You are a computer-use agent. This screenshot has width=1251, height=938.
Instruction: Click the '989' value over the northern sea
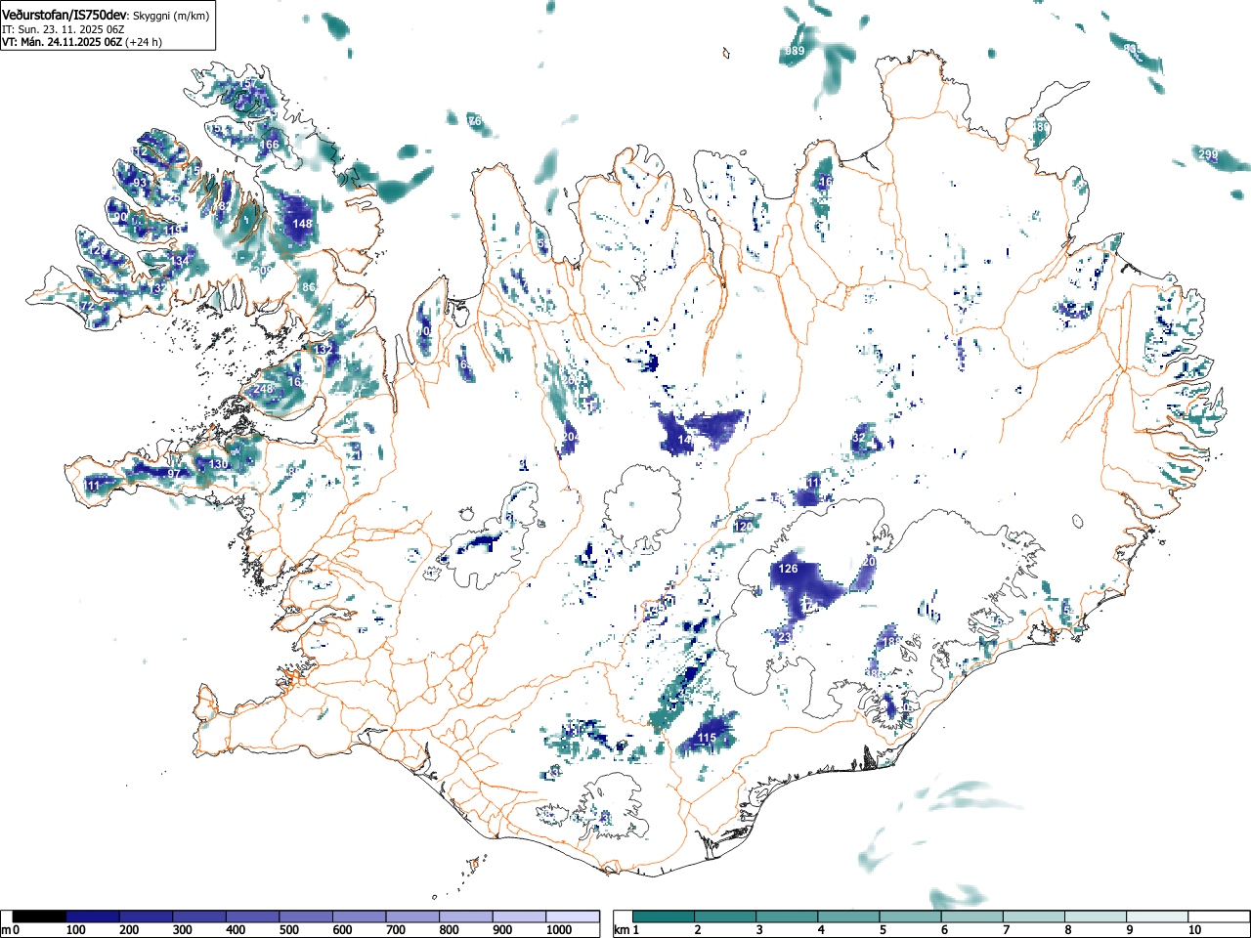tap(796, 52)
